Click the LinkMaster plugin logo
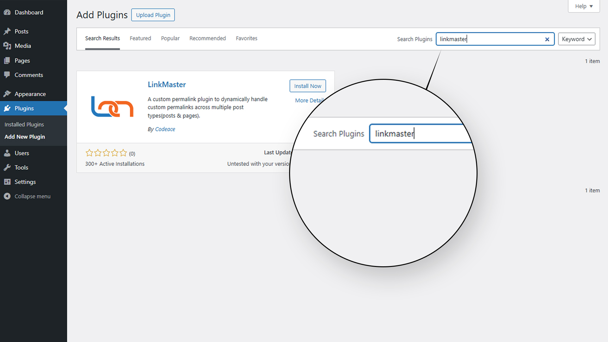Viewport: 608px width, 342px height. [x=112, y=107]
